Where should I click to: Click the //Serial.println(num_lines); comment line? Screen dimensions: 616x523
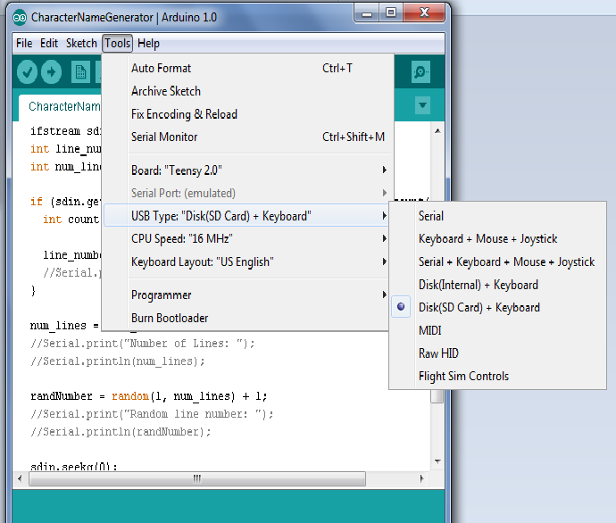[118, 361]
